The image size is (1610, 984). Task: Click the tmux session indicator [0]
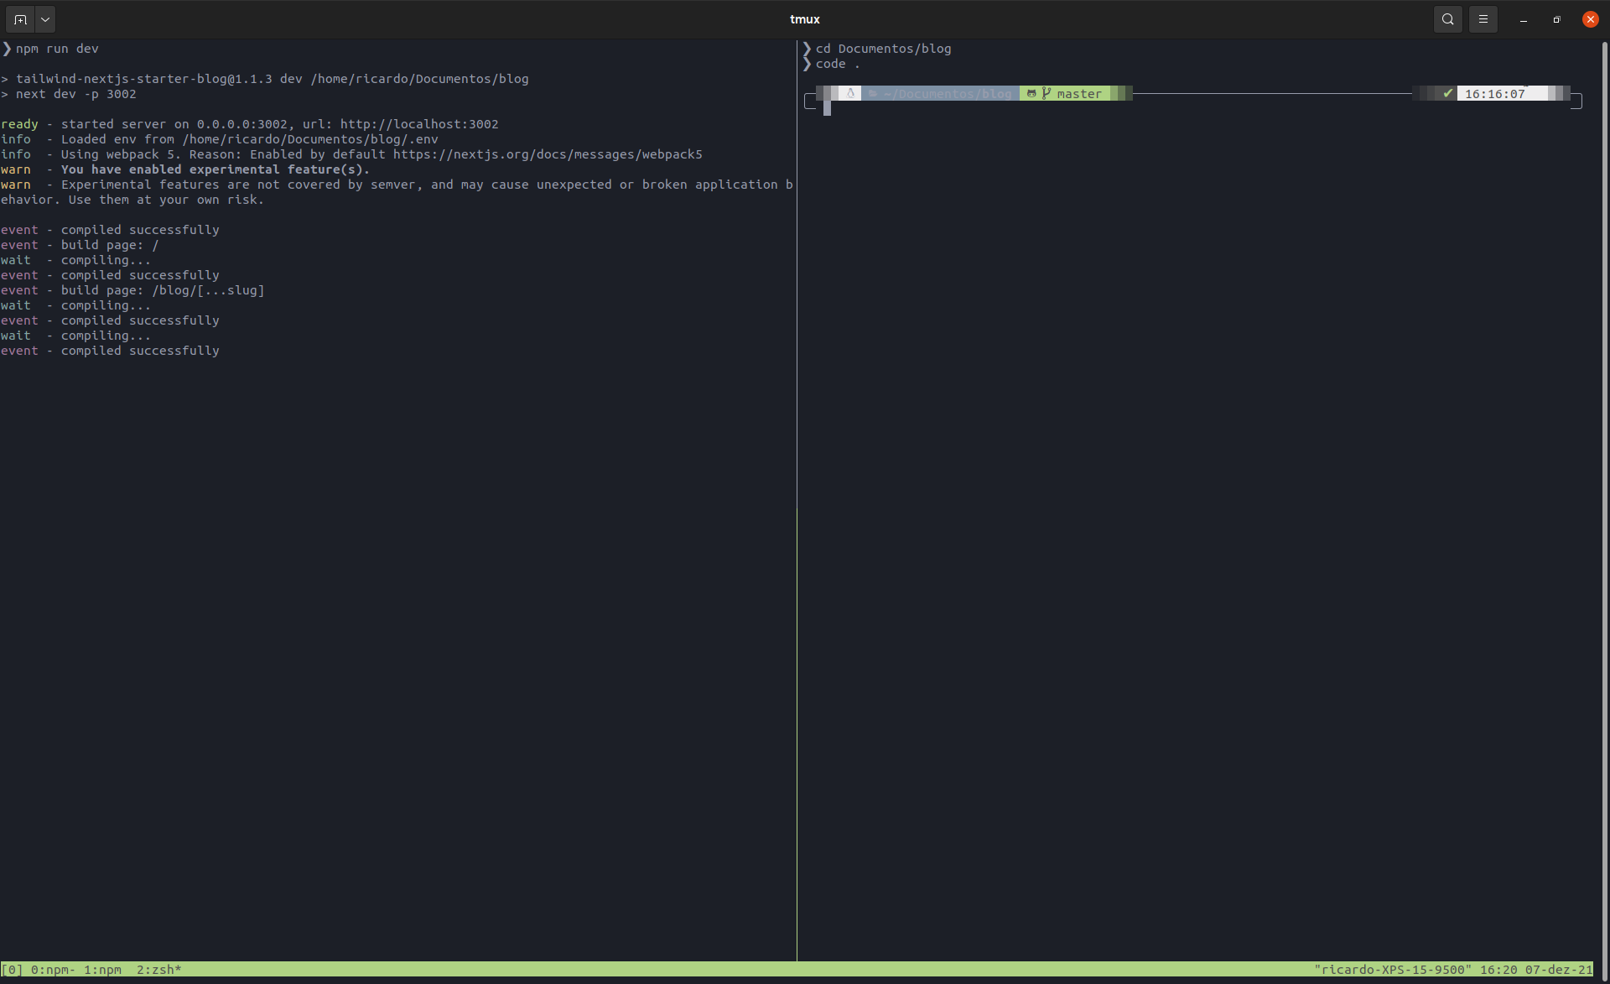[x=13, y=970]
